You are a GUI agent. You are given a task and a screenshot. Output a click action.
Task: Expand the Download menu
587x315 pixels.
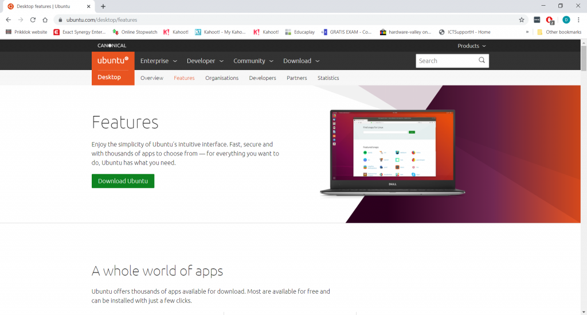click(302, 61)
